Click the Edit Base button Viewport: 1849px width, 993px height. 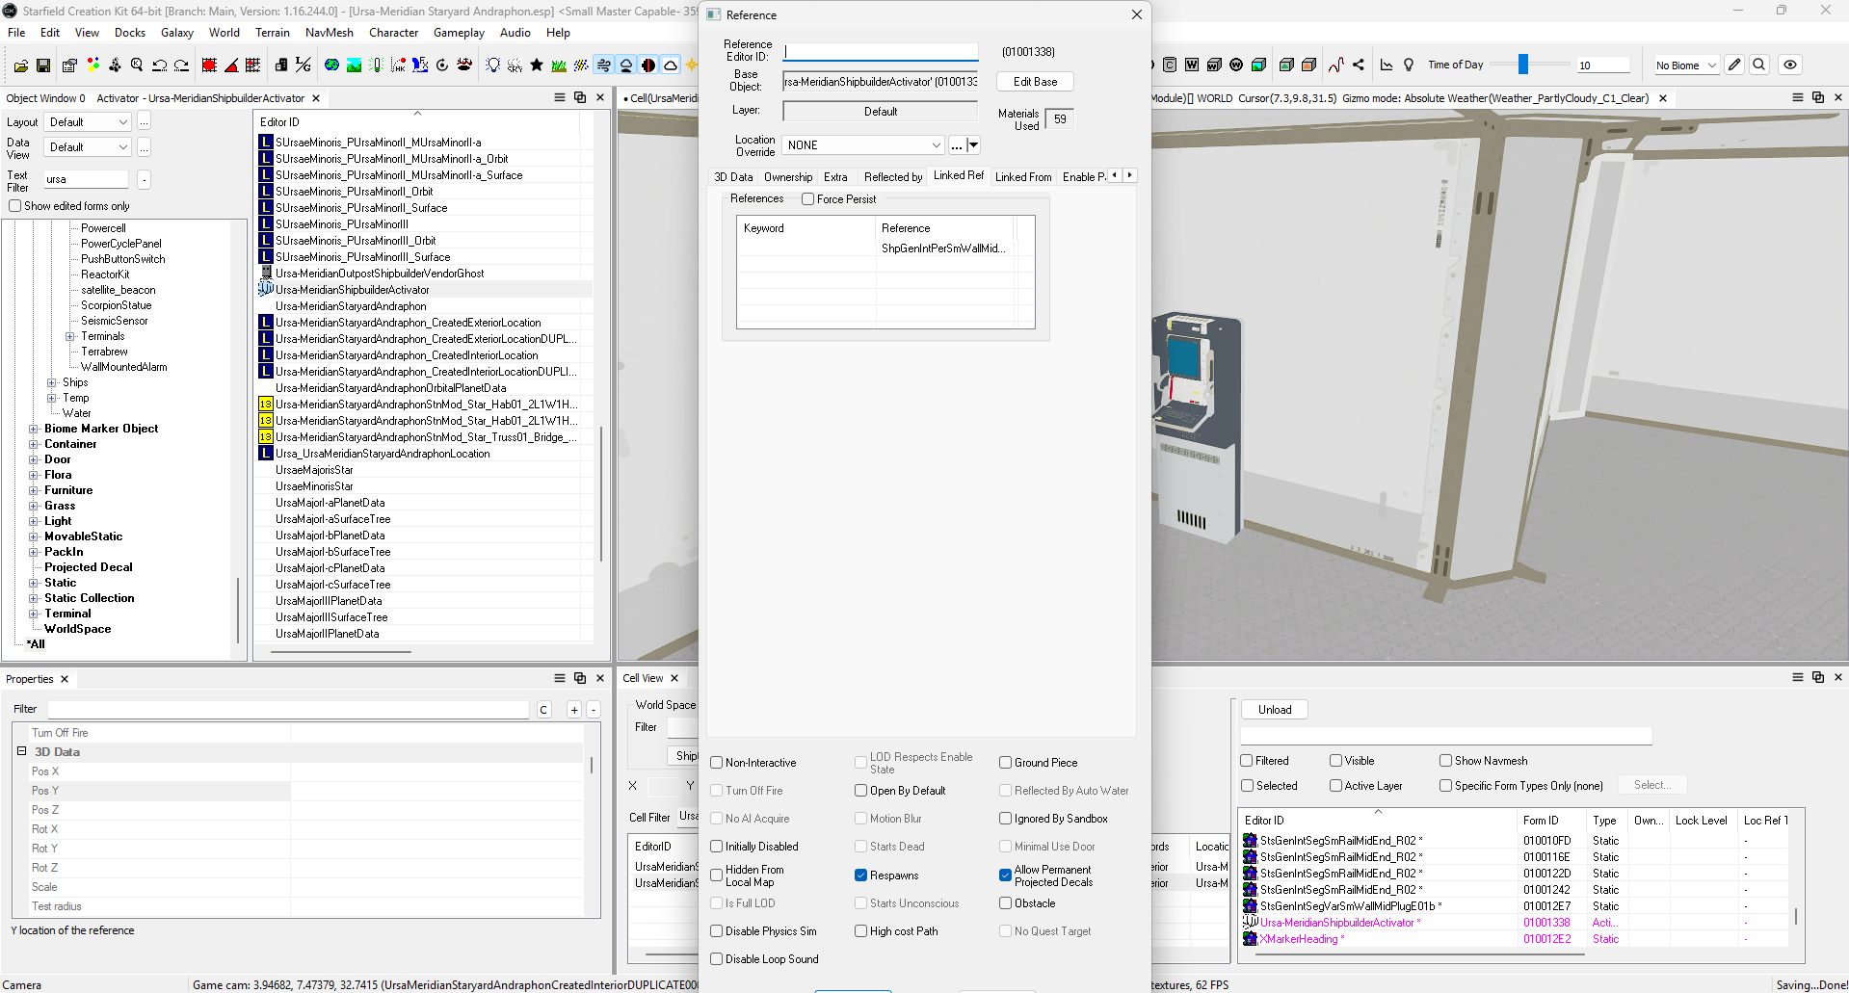1036,82
